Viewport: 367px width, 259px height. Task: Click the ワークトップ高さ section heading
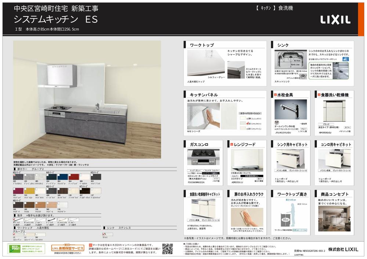292,194
